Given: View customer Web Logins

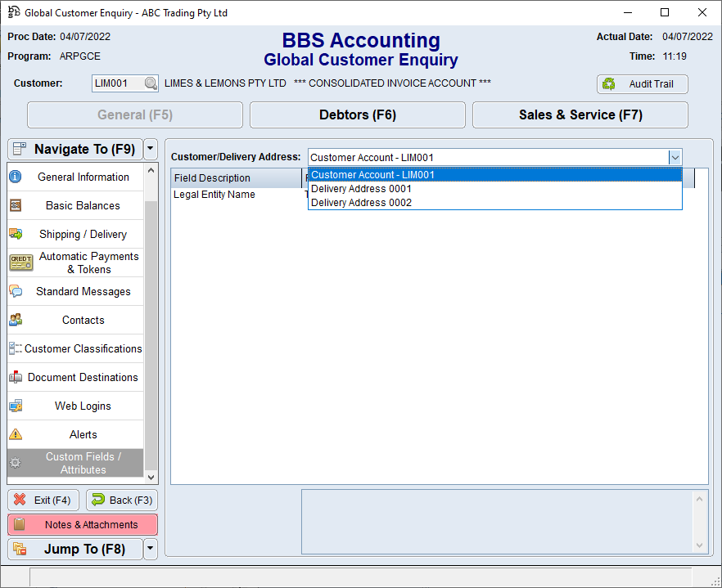Looking at the screenshot, I should [83, 406].
